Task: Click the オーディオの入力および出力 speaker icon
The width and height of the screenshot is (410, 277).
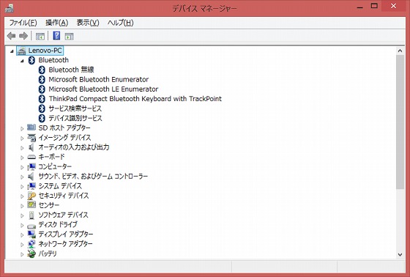Action: coord(31,147)
